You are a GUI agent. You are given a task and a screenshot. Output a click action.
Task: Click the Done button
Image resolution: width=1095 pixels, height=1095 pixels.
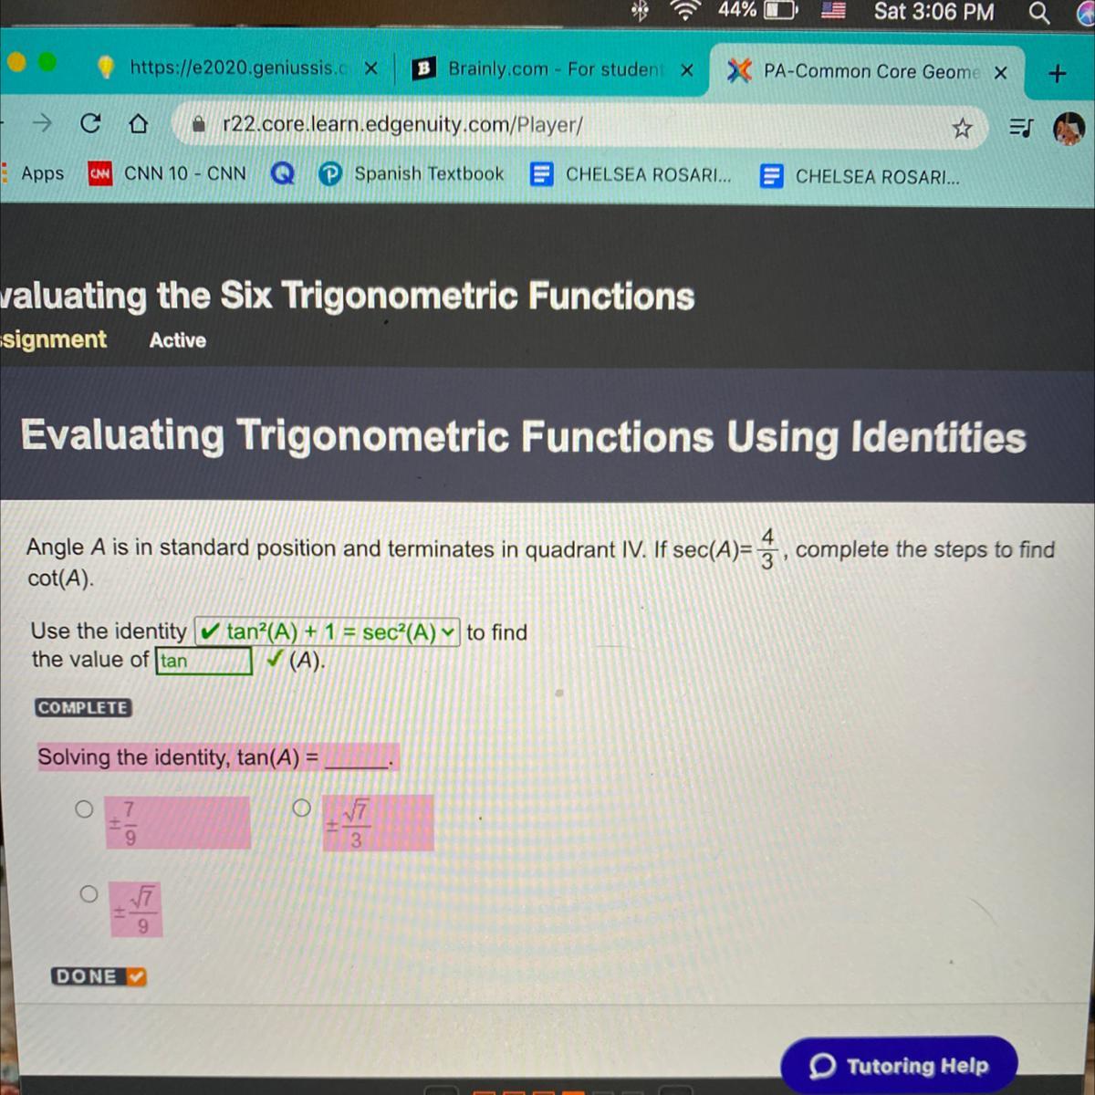99,976
